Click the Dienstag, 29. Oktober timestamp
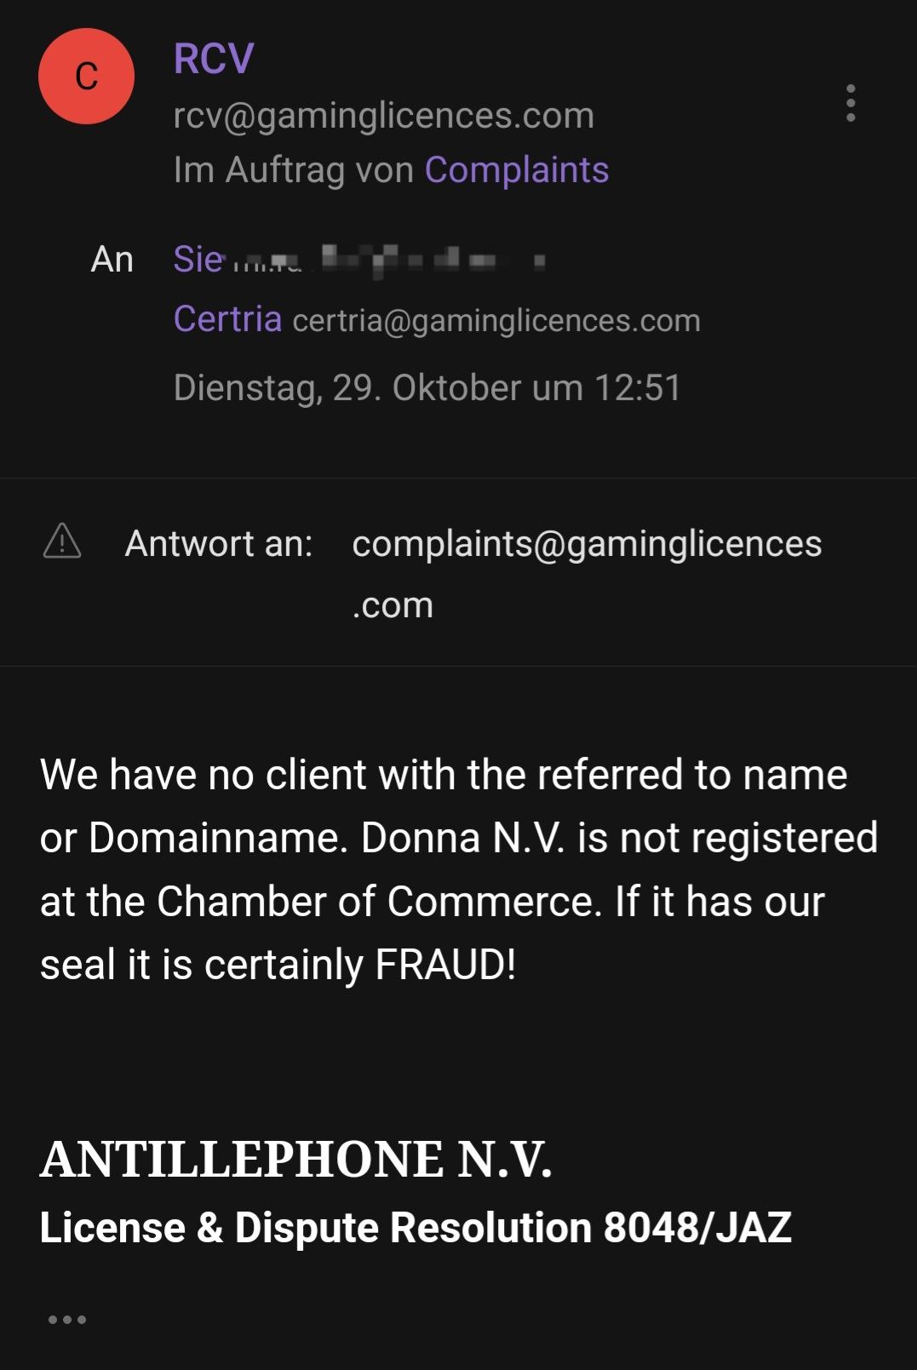 [x=427, y=387]
